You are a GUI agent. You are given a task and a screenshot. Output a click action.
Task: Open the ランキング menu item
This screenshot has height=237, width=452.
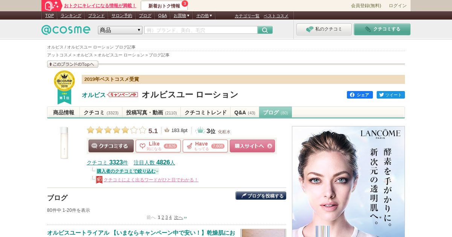point(71,15)
